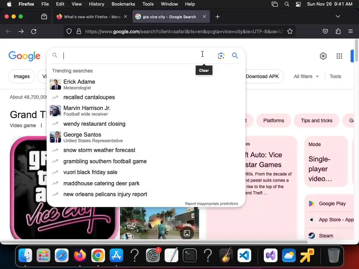Bookmark this page with the star
Screen dimensions: 359x269
[290, 31]
